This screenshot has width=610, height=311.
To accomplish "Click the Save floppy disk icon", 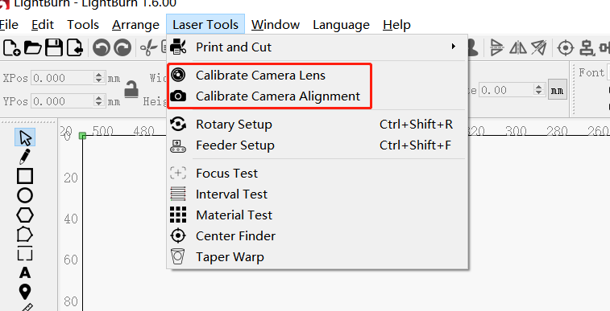I will pyautogui.click(x=54, y=48).
